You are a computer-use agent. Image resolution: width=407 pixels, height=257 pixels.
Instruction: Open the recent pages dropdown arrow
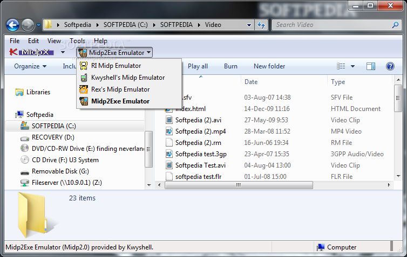(x=38, y=25)
